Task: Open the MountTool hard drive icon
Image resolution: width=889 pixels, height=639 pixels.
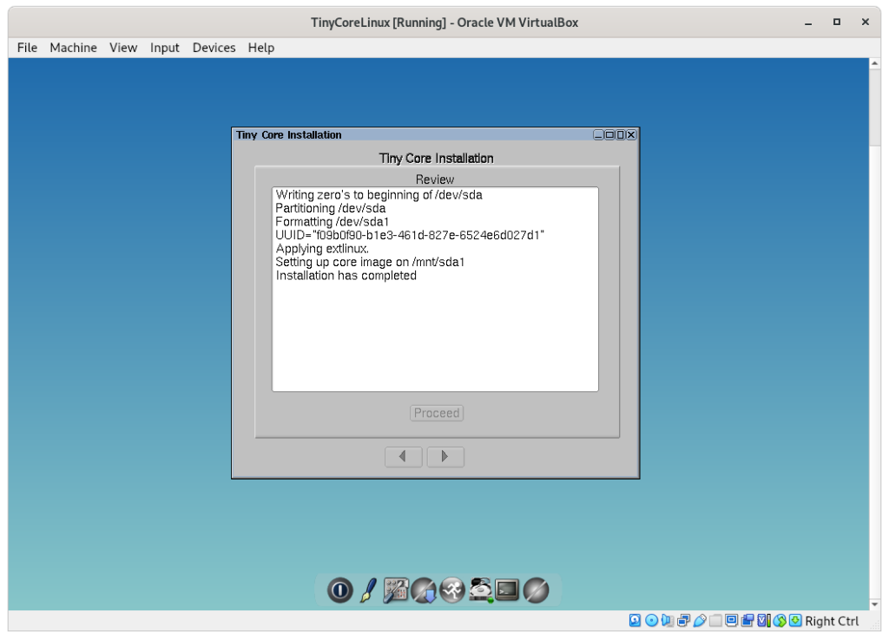Action: click(x=479, y=590)
